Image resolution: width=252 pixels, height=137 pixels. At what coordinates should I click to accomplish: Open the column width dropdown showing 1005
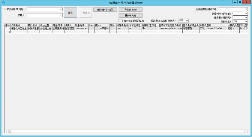point(183,21)
